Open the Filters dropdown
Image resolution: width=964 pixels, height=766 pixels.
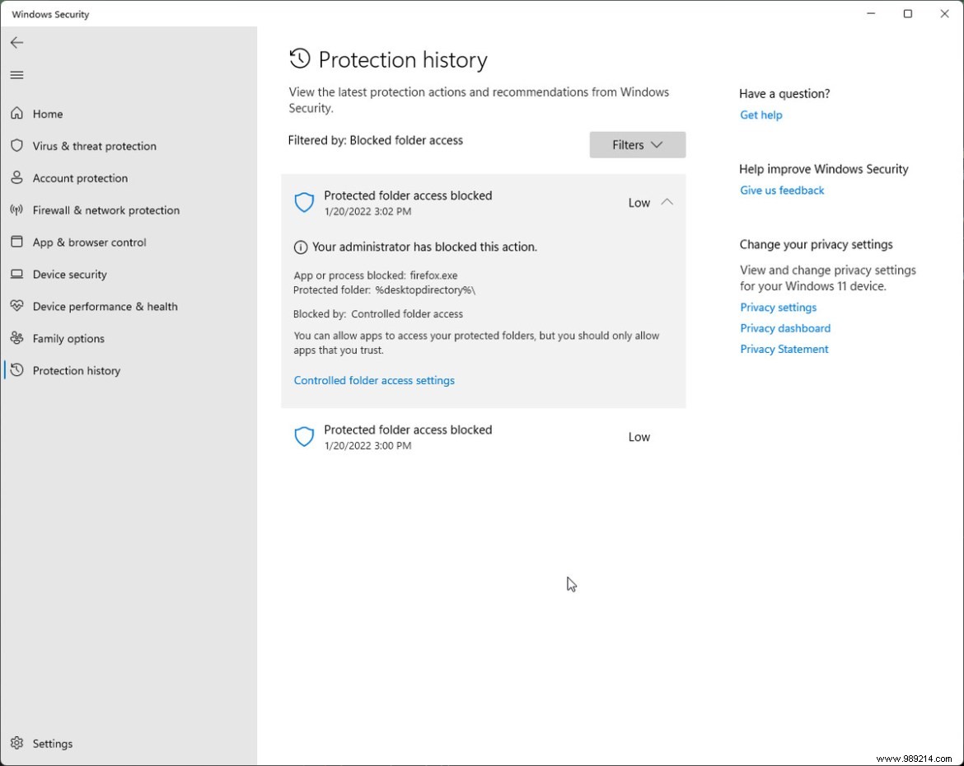pos(637,144)
